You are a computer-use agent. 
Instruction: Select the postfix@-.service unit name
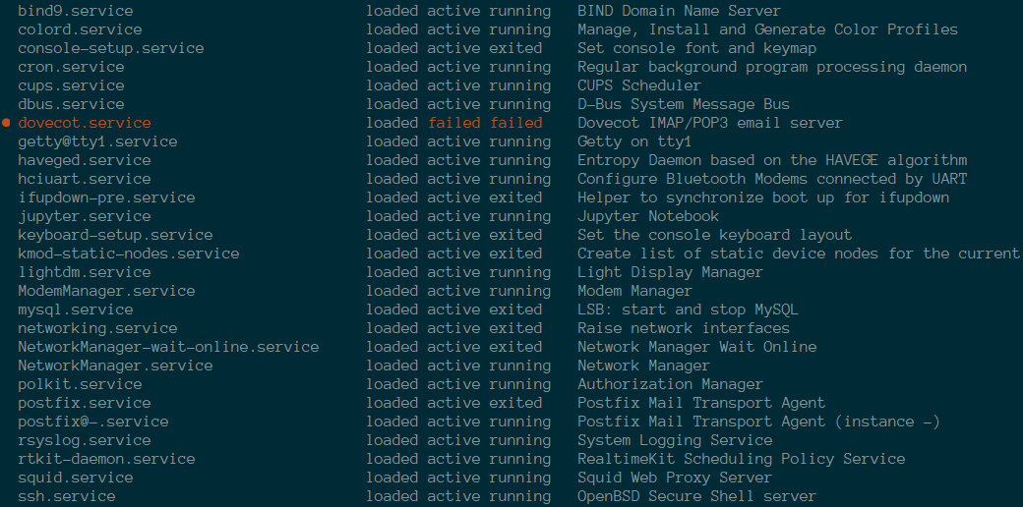point(93,422)
